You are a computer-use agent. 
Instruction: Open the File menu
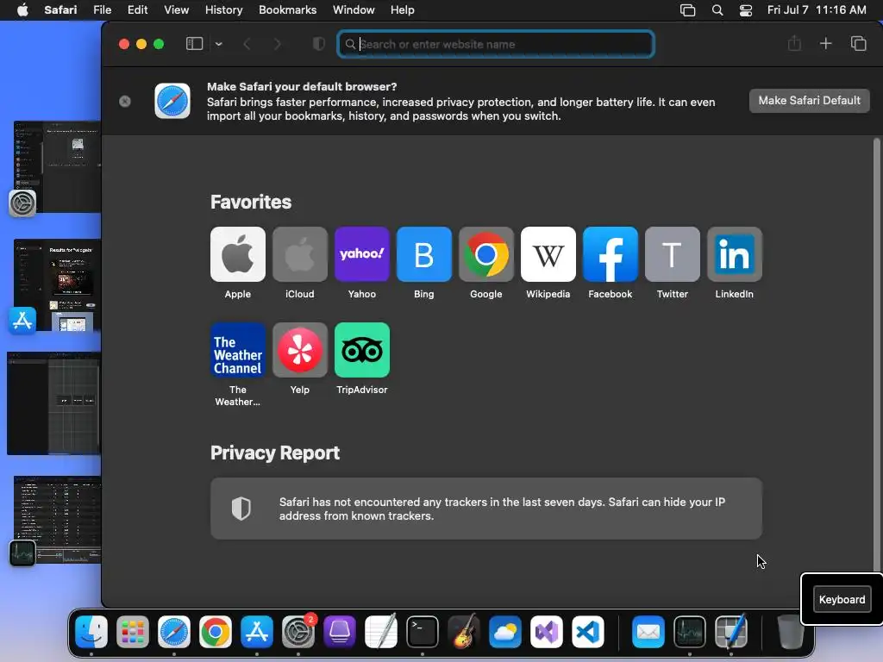point(102,10)
